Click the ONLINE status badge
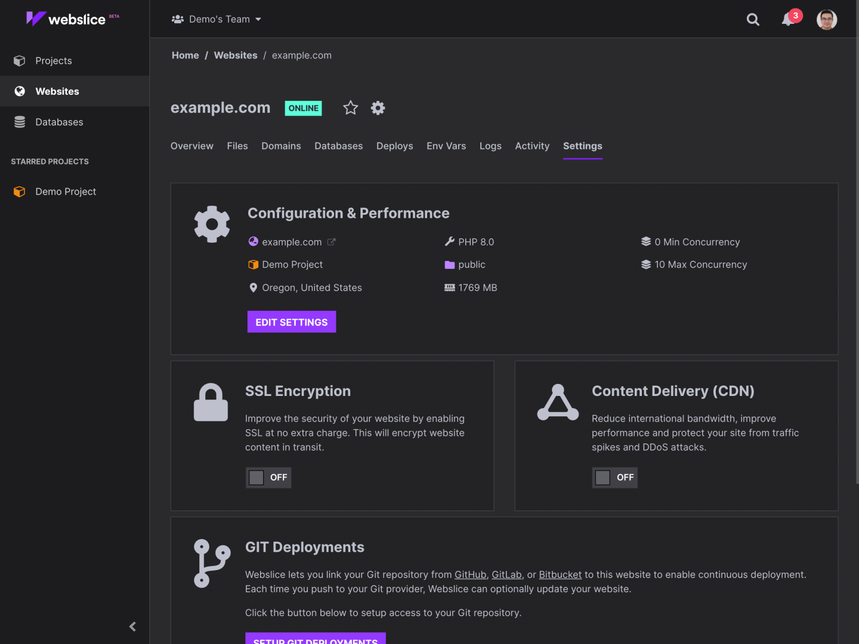Image resolution: width=859 pixels, height=644 pixels. coord(303,108)
